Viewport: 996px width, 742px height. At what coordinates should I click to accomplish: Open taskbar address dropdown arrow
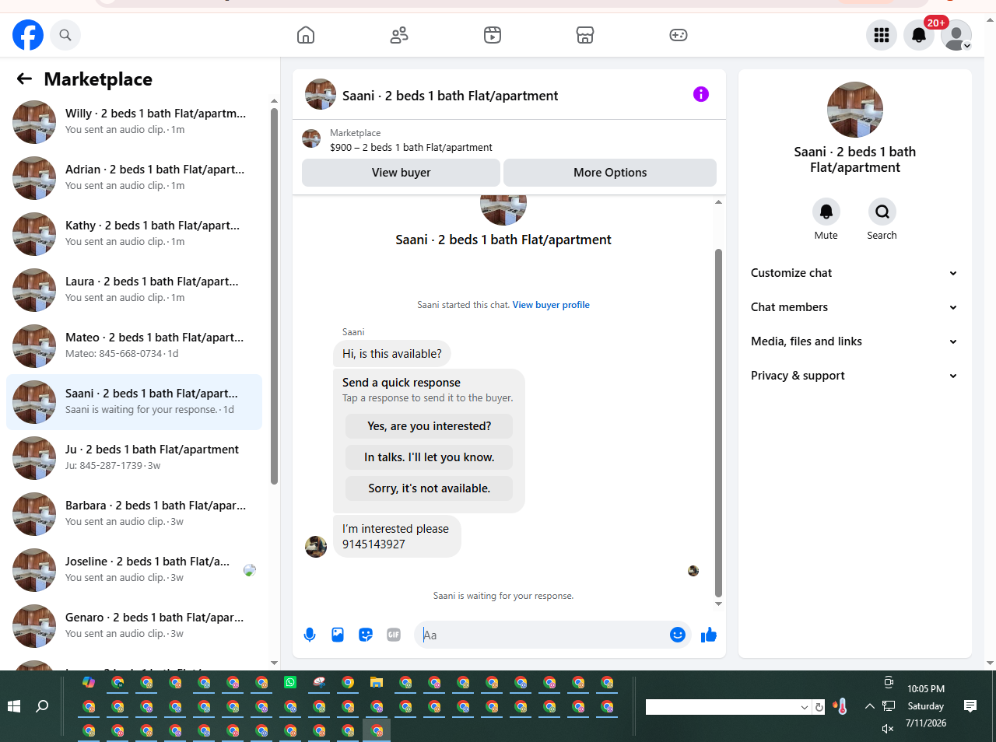(805, 707)
